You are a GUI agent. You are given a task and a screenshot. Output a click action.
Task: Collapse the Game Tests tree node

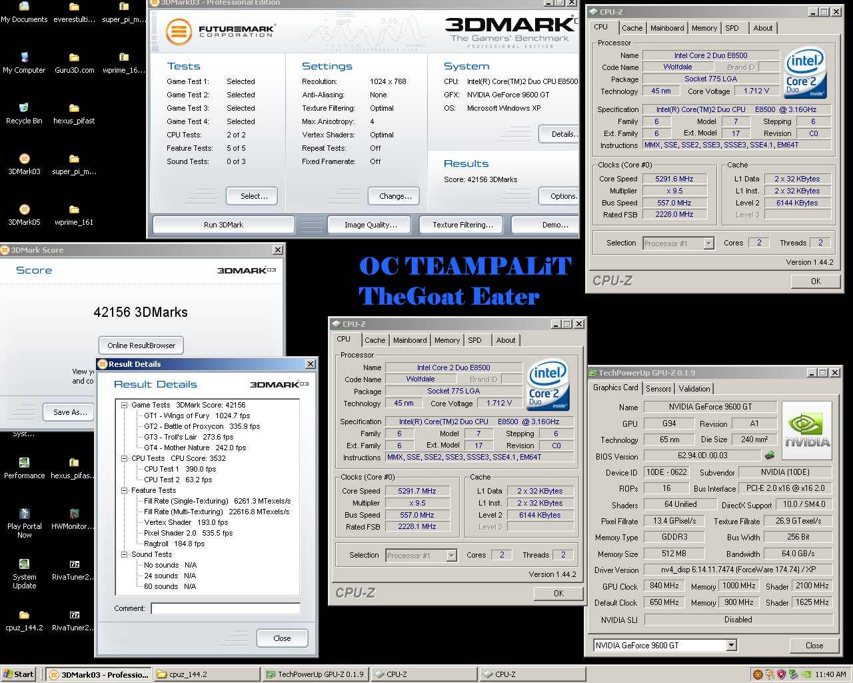[124, 405]
